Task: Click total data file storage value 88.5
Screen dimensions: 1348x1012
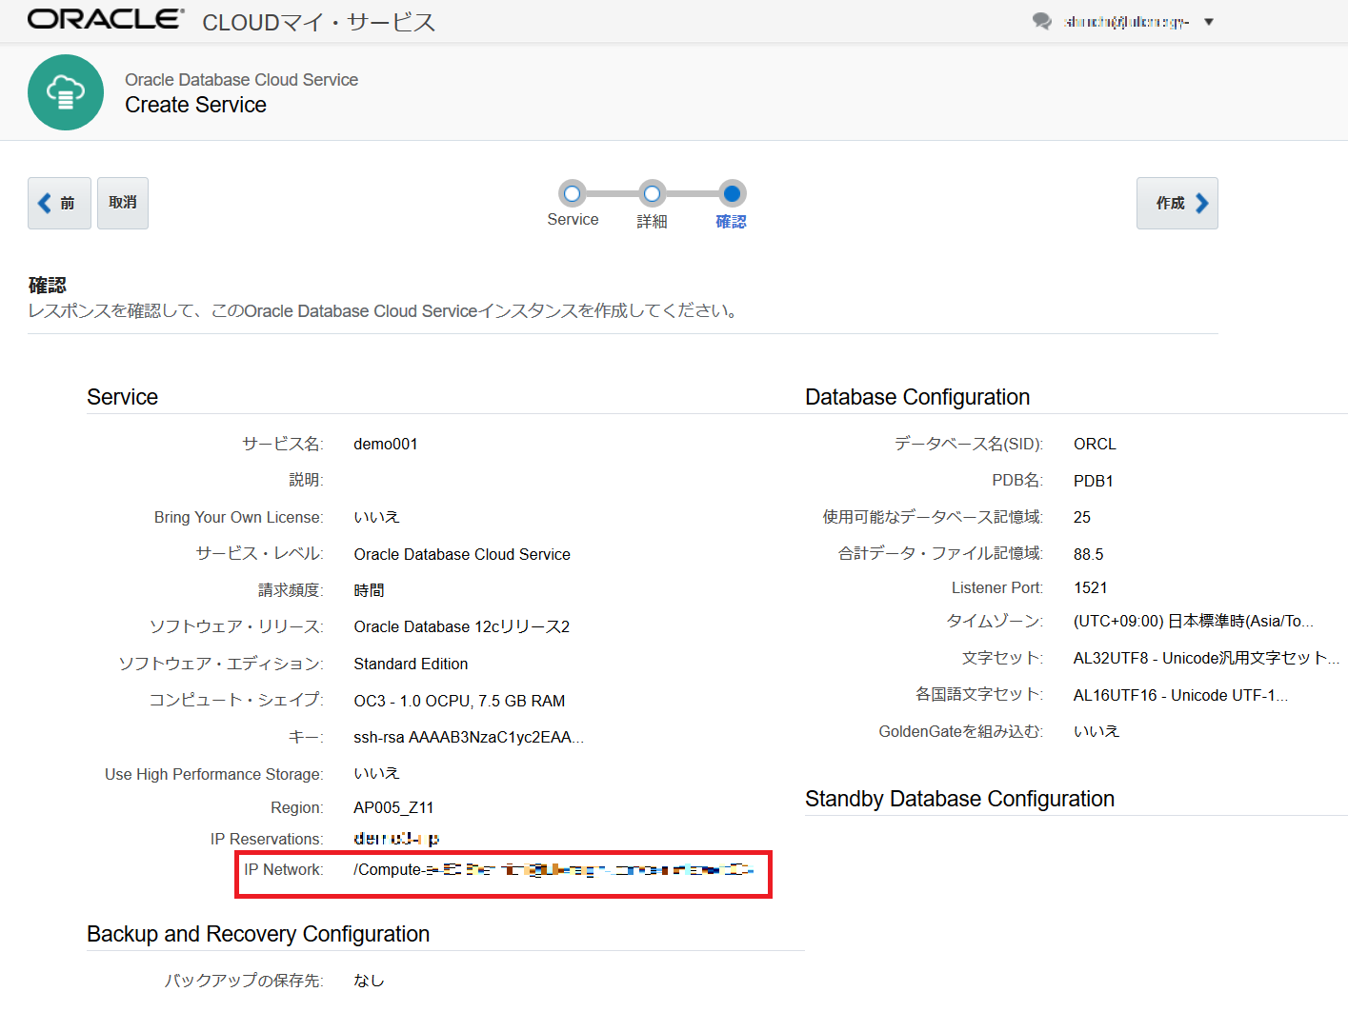Action: [x=1089, y=554]
